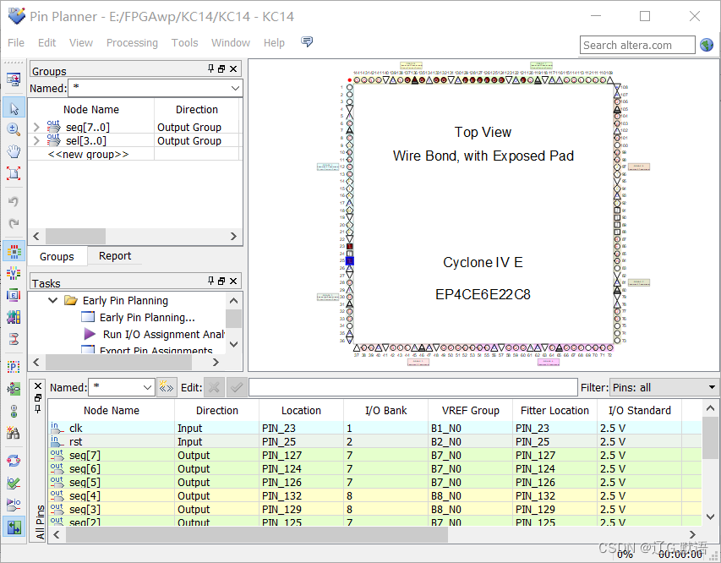Click the Edit text field in All Pins
The width and height of the screenshot is (721, 563).
click(412, 387)
